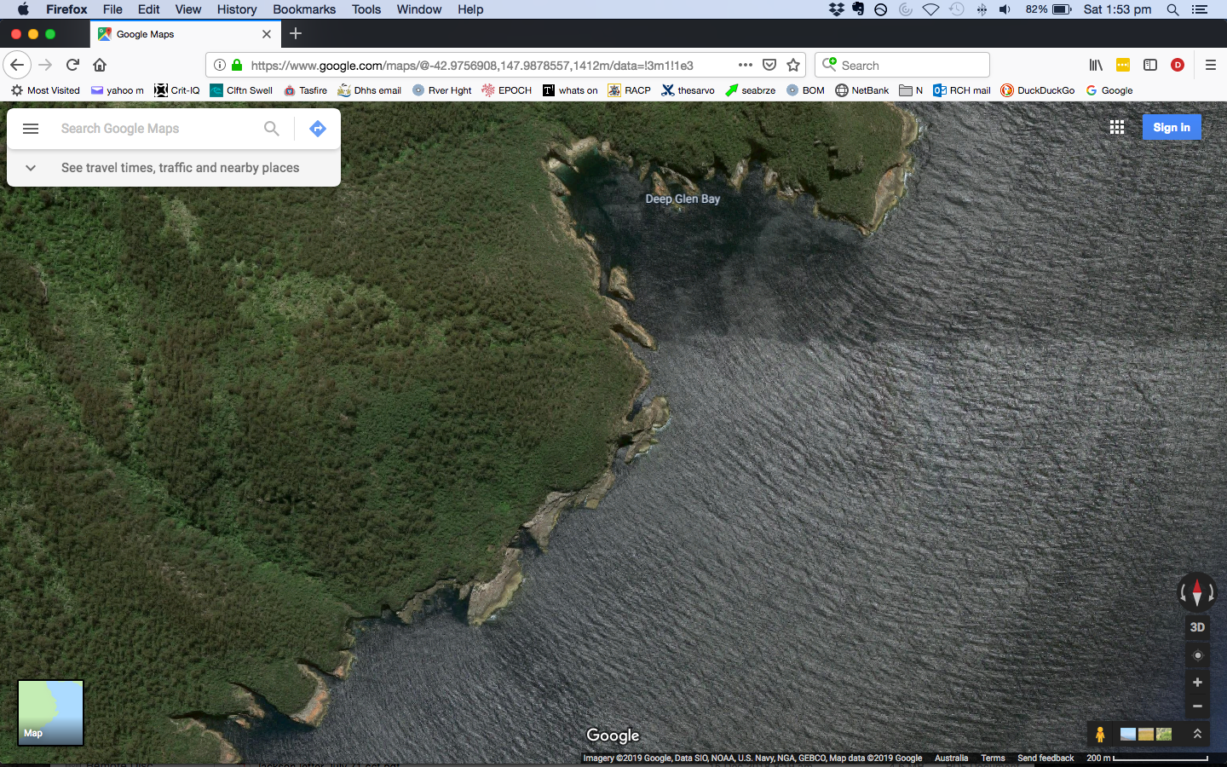Open the Google apps grid

pos(1117,127)
